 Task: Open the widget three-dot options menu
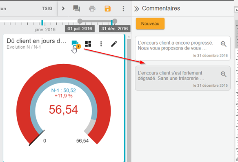101,44
